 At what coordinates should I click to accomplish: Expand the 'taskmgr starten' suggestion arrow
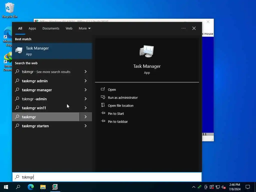pos(85,126)
